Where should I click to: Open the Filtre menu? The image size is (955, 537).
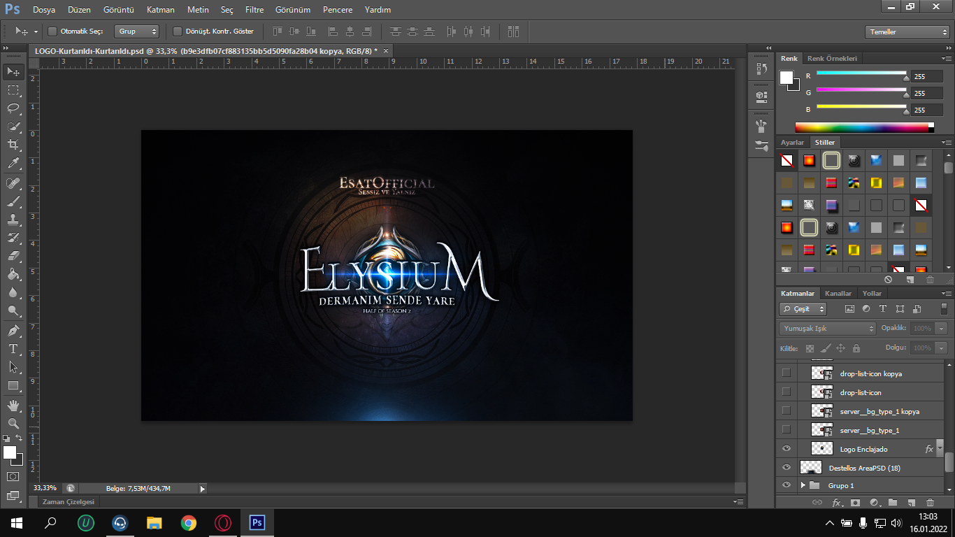click(x=255, y=10)
